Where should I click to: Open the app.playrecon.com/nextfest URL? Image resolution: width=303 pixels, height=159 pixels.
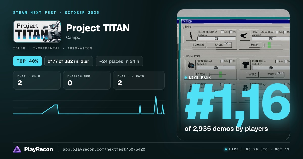(x=104, y=149)
